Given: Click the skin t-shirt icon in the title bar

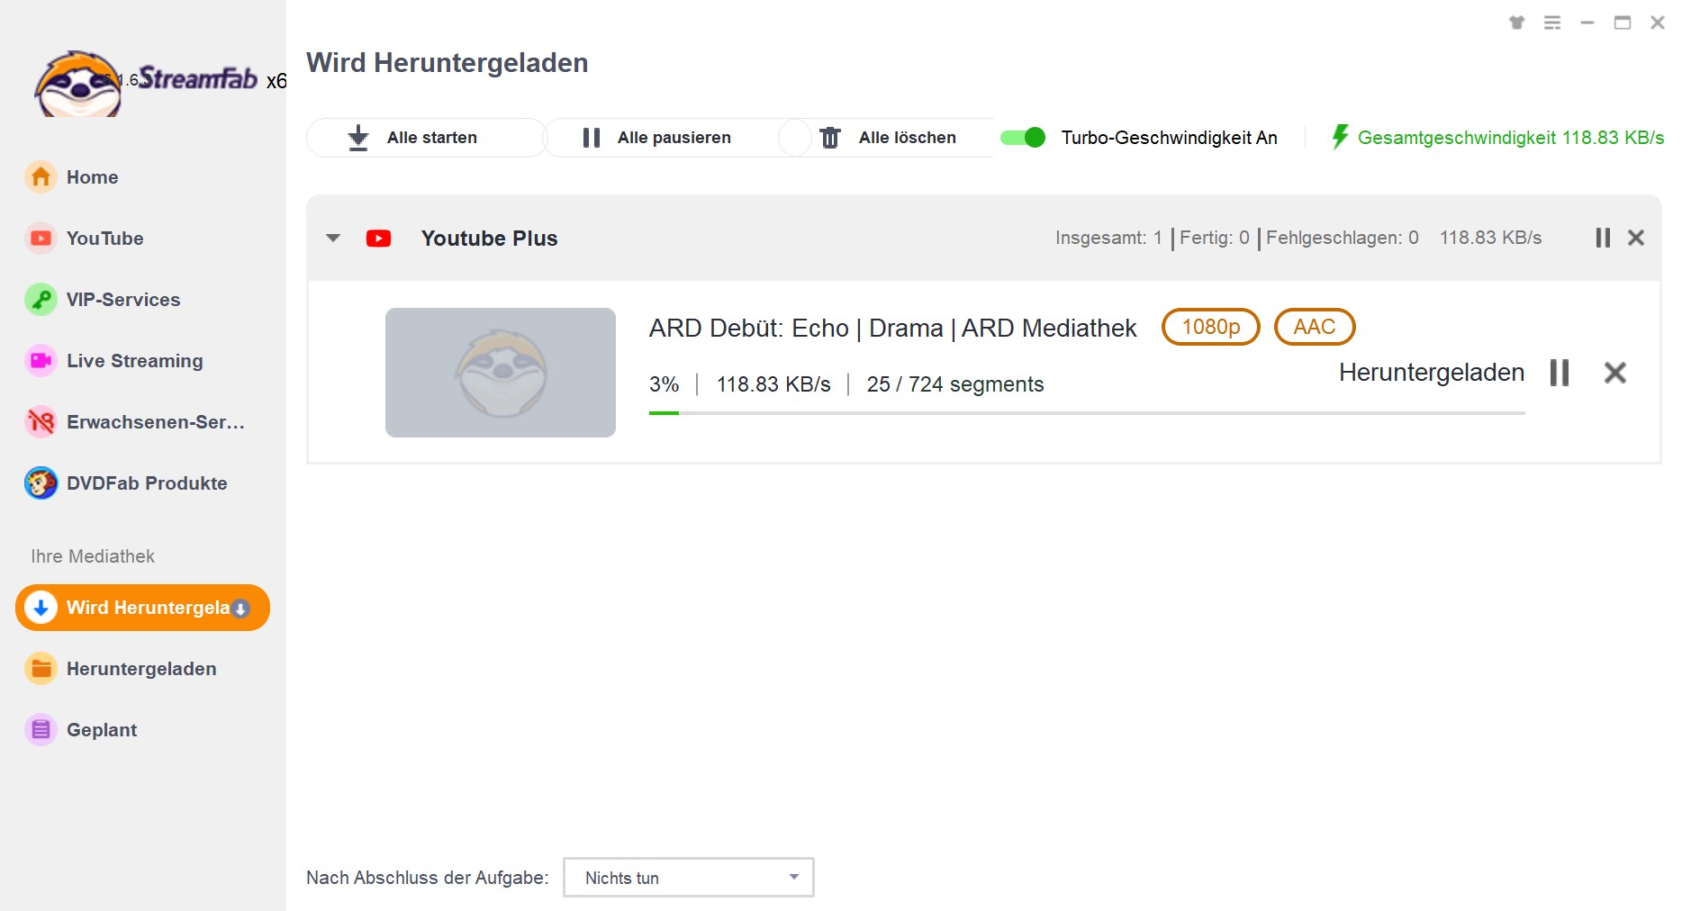Looking at the screenshot, I should 1517,23.
